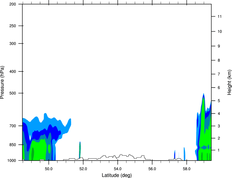This screenshot has width=232, height=178.
Task: Click the 'Height (km)' axis title
Action: click(x=229, y=82)
